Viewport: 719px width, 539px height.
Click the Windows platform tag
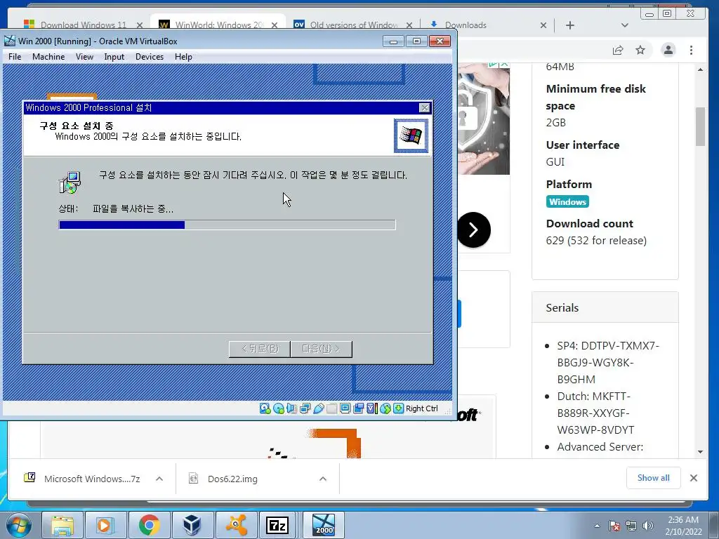(567, 201)
